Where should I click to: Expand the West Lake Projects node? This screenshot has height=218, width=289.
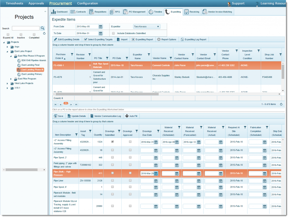7,83
